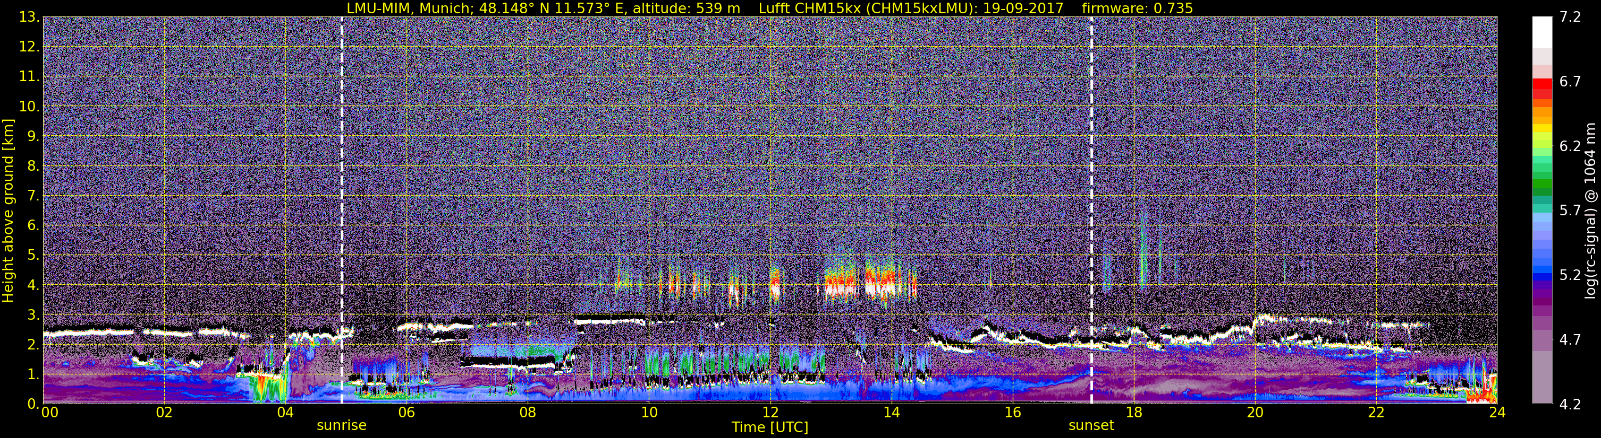Click the 1. label on the height axis
Image resolution: width=1601 pixels, height=438 pixels.
pyautogui.click(x=32, y=374)
